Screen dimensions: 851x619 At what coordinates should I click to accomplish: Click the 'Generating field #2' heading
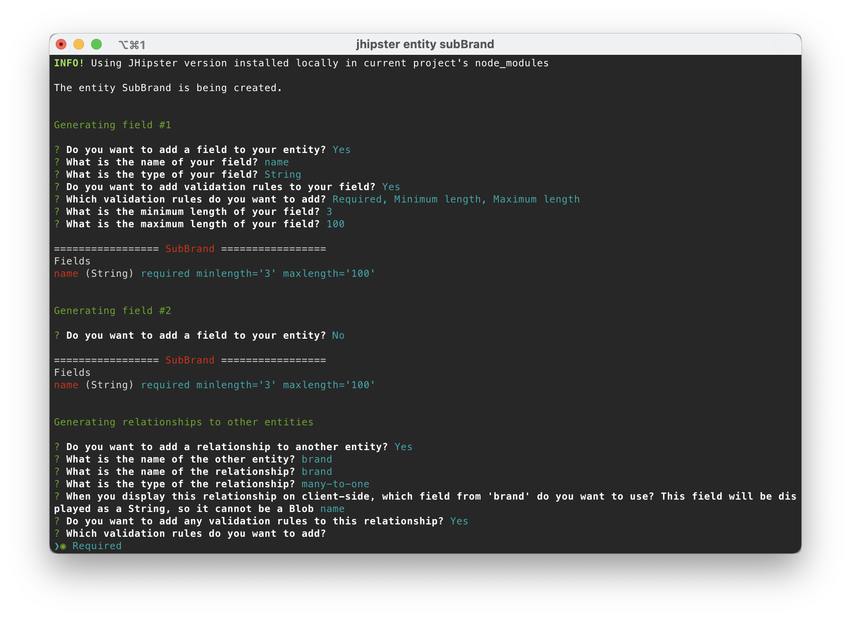pos(112,311)
